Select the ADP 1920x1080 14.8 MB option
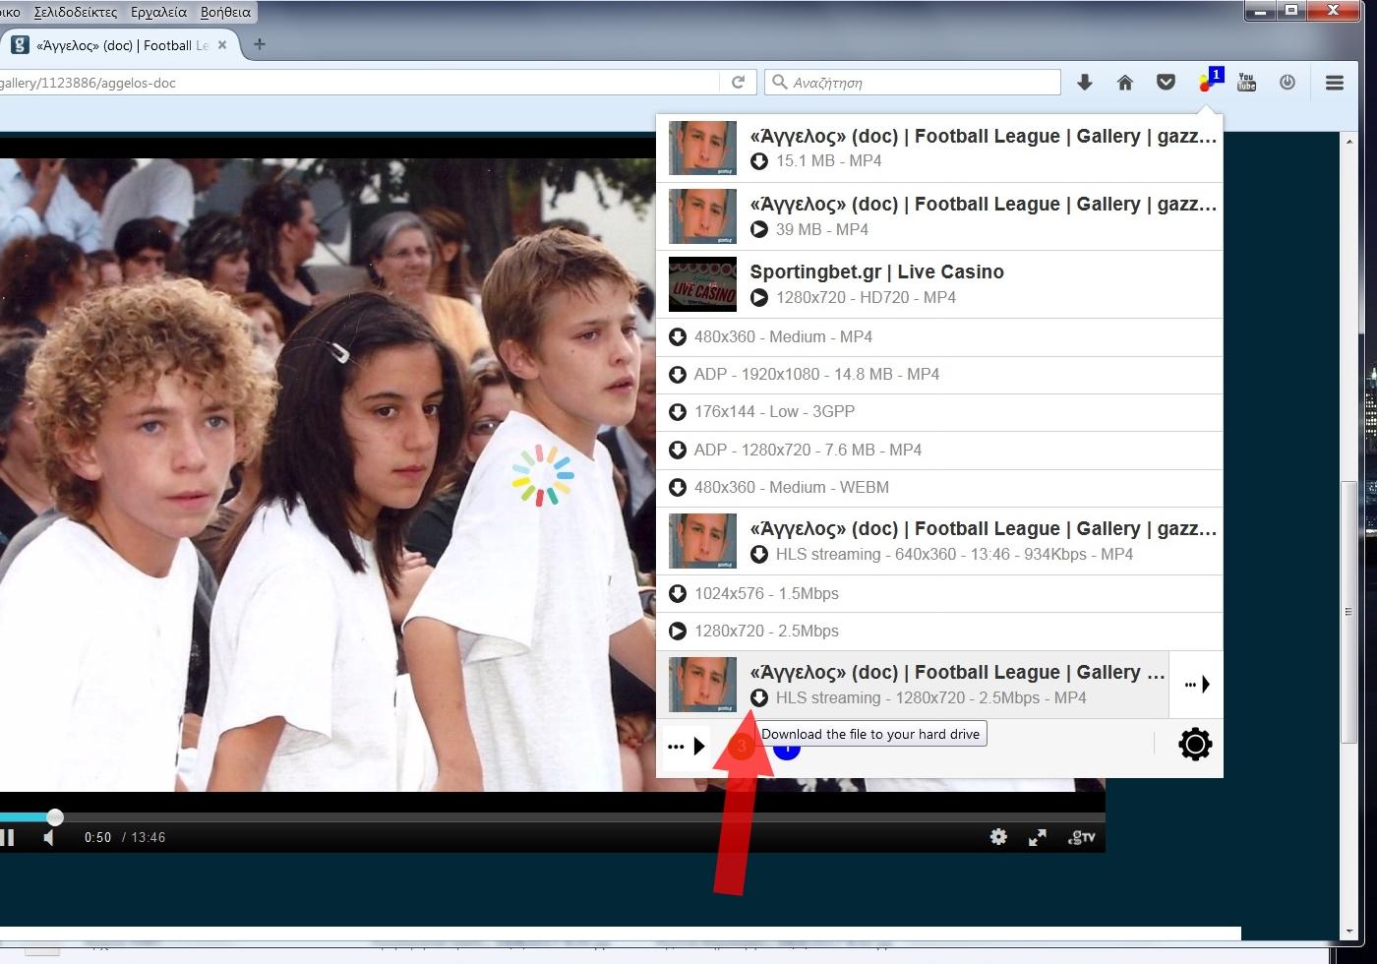This screenshot has width=1377, height=964. coord(816,374)
